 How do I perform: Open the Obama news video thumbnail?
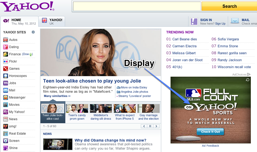tap(58, 144)
